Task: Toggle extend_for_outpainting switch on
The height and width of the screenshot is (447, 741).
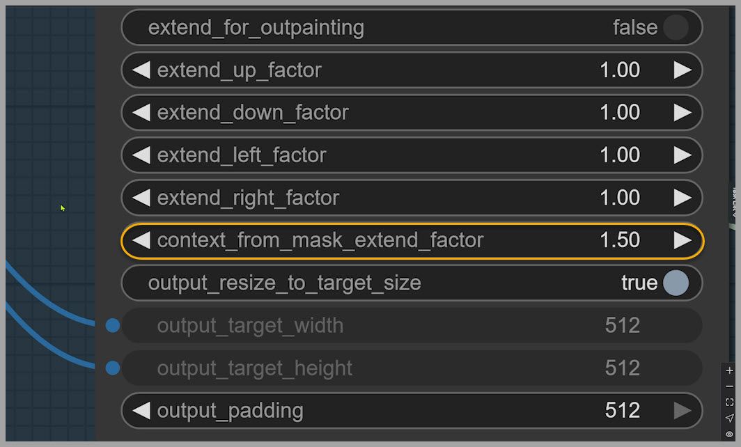Action: click(x=675, y=28)
